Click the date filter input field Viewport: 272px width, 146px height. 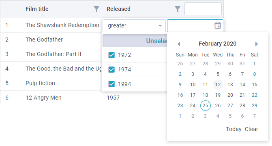pyautogui.click(x=191, y=26)
